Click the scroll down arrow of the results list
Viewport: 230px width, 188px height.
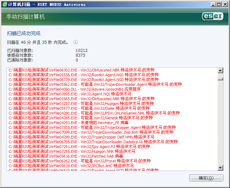[x=220, y=167]
